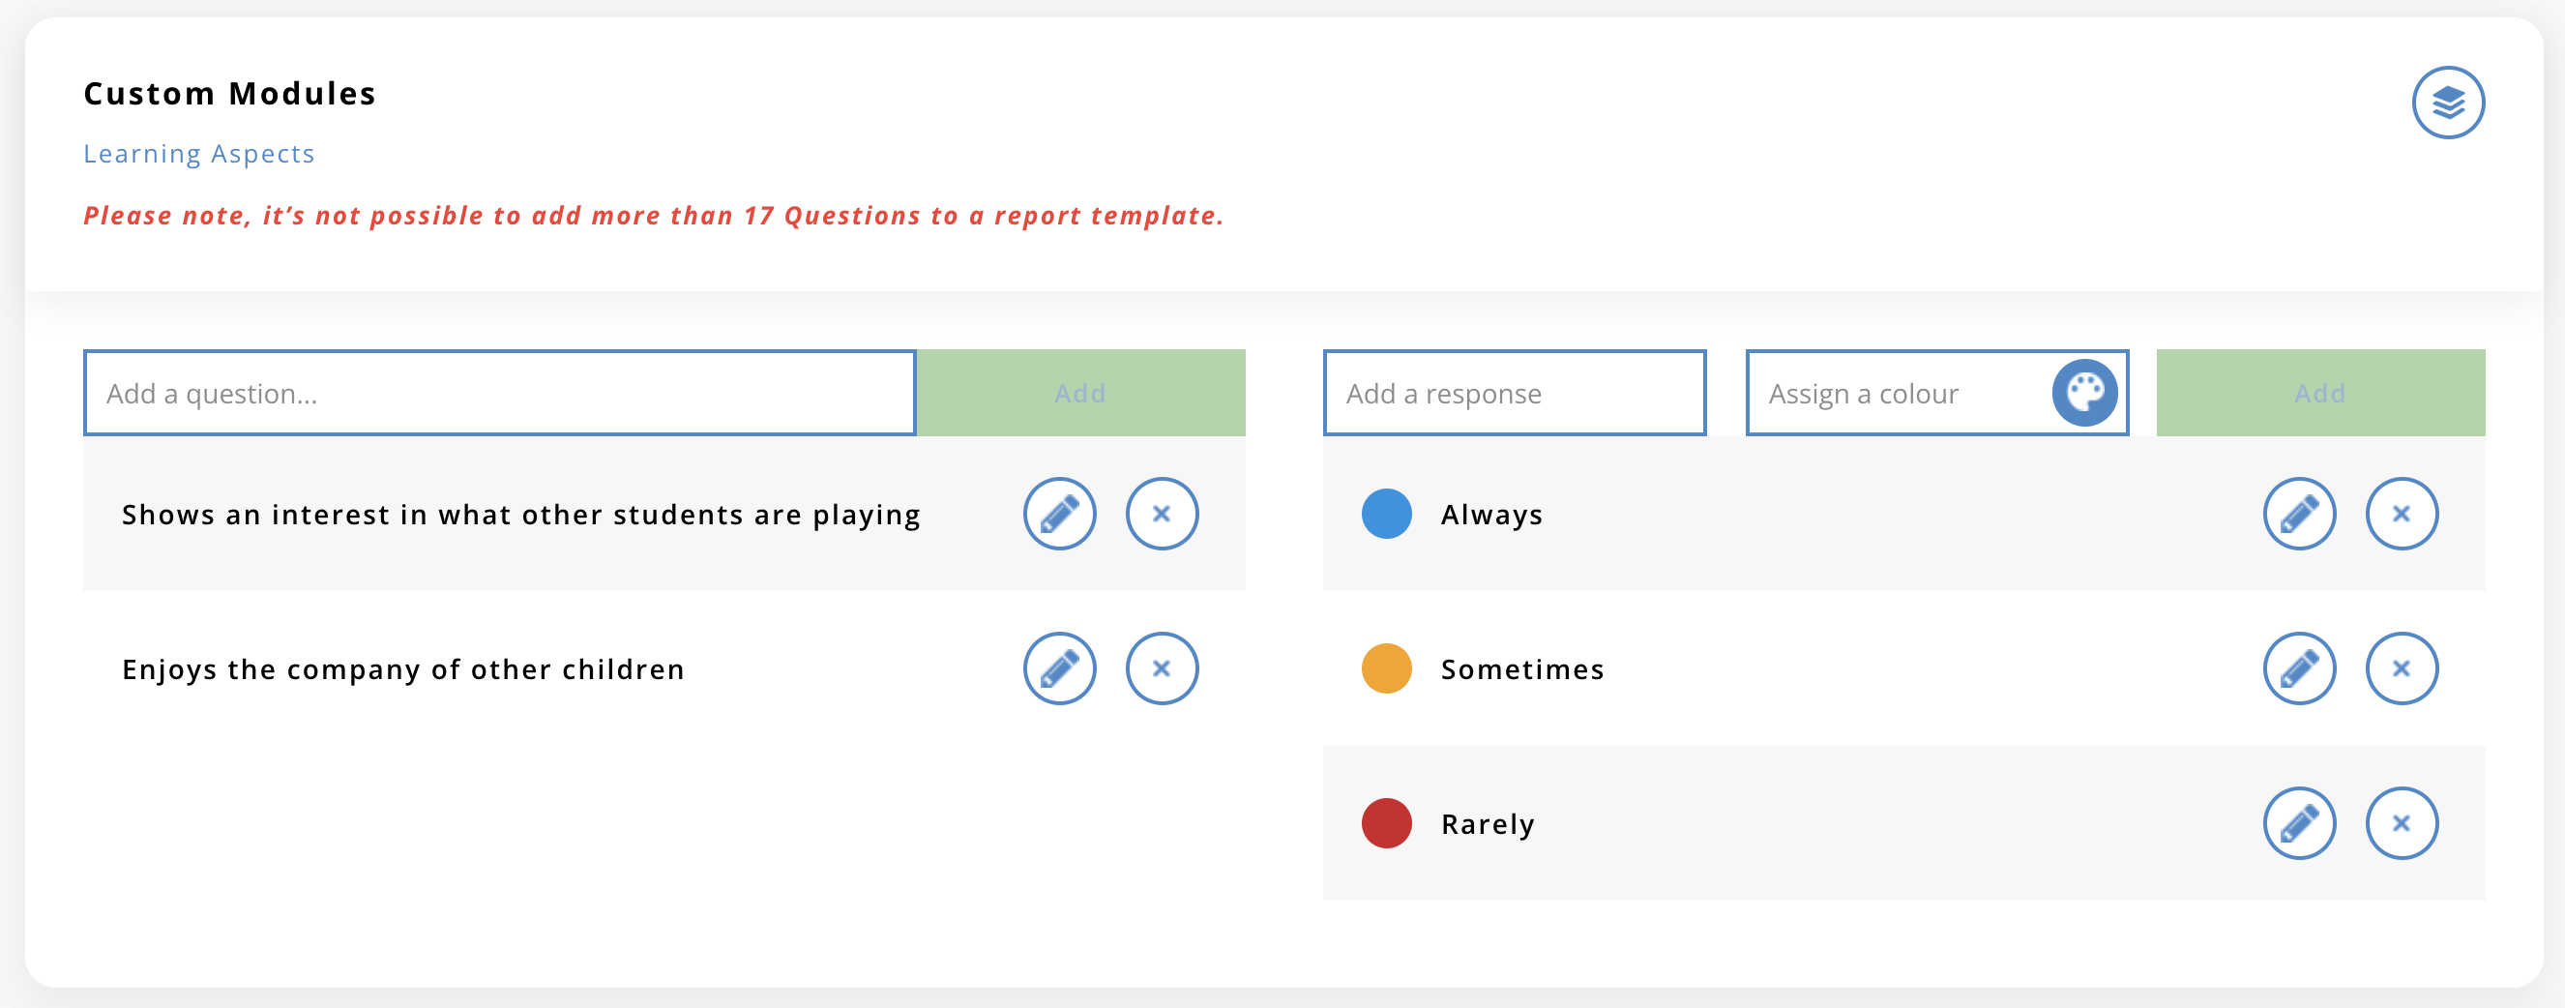Edit the Sometimes response

click(x=2299, y=668)
